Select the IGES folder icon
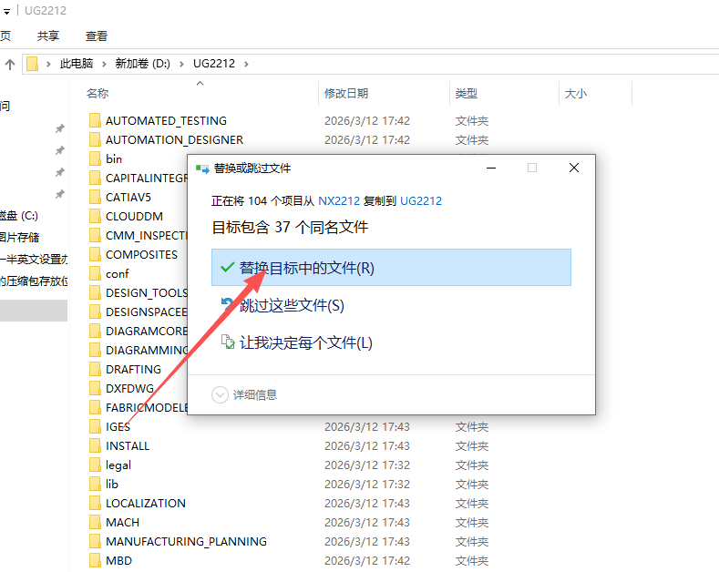Screen dimensions: 719x572 [95, 426]
